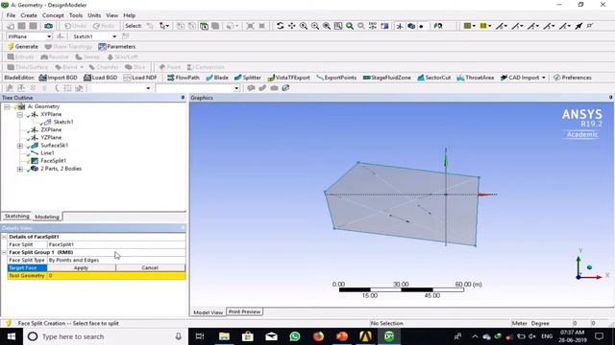Open the Tools menu
This screenshot has height=345, width=615.
pyautogui.click(x=76, y=15)
